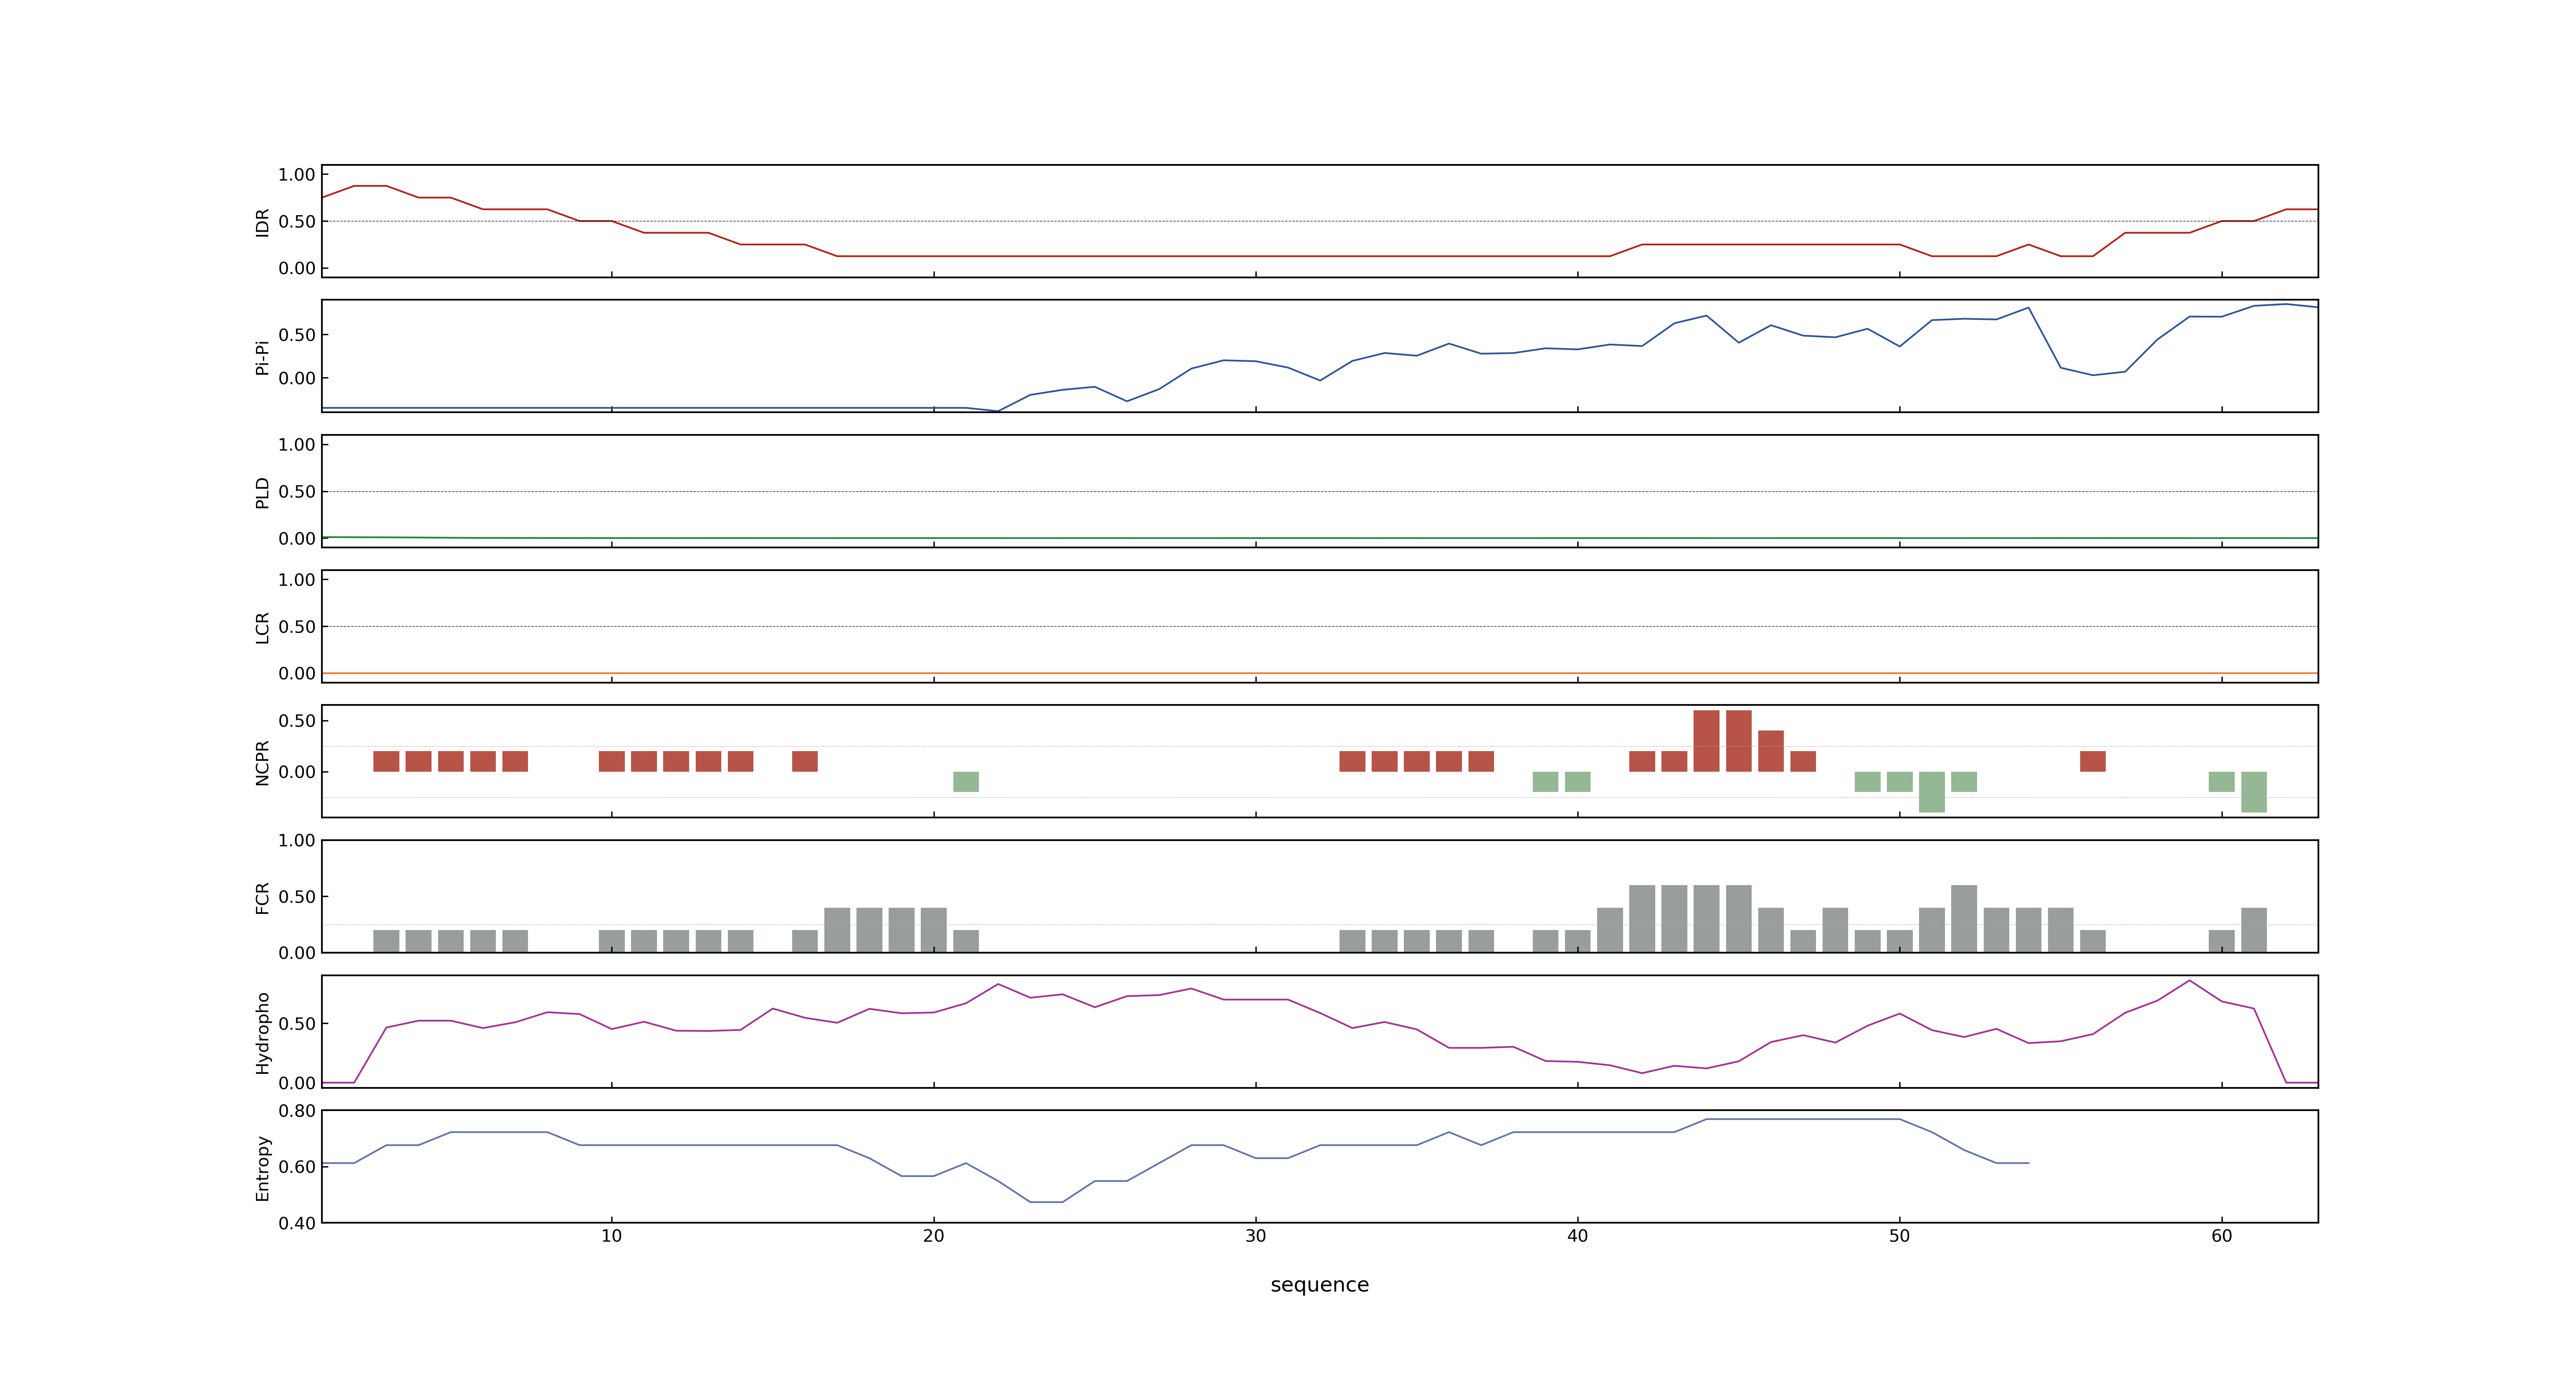This screenshot has height=1374, width=2576.
Task: Click the lone red NCPR bar at position 16
Action: [x=804, y=761]
